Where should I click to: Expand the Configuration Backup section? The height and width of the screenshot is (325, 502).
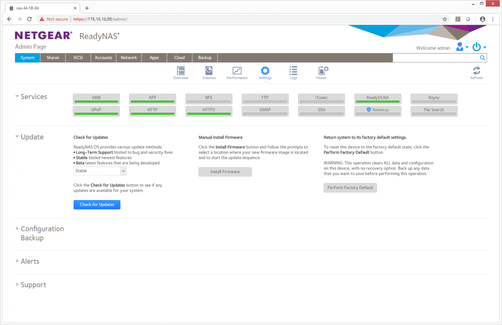click(x=17, y=228)
